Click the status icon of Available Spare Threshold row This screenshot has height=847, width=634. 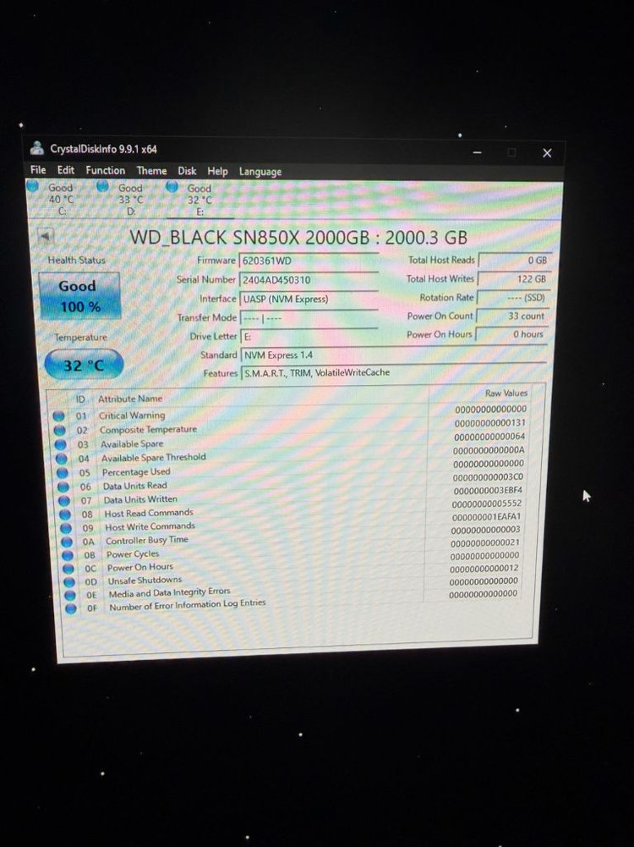tap(62, 459)
